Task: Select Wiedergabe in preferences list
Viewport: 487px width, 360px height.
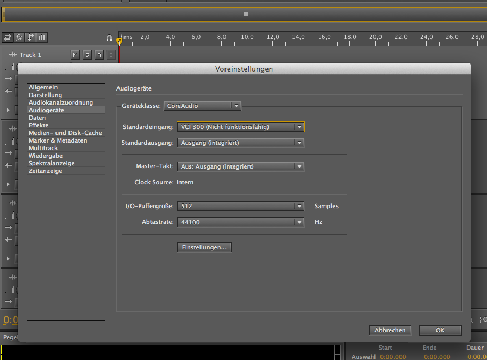Action: click(45, 156)
